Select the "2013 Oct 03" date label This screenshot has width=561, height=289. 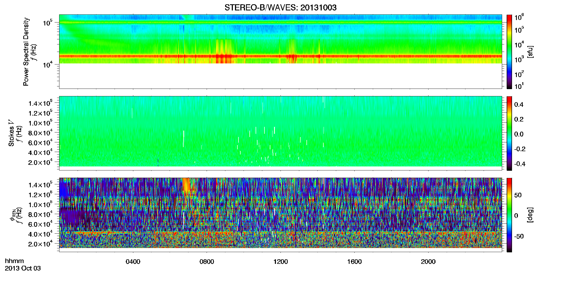coord(23,268)
